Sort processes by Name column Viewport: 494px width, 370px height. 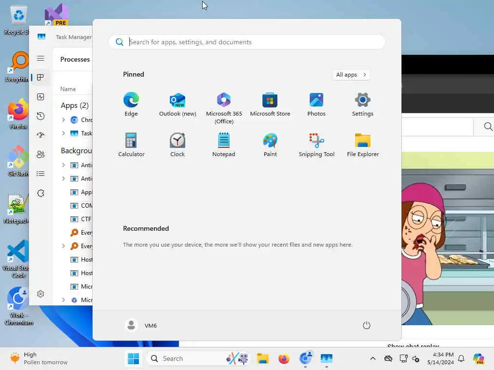click(x=68, y=89)
